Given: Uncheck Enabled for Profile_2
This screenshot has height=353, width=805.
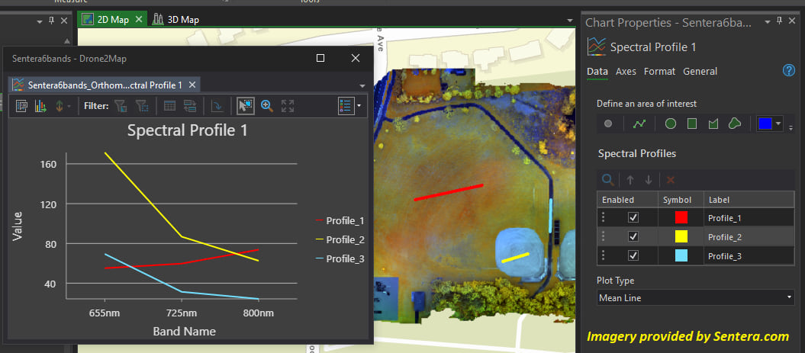Looking at the screenshot, I should pyautogui.click(x=633, y=236).
